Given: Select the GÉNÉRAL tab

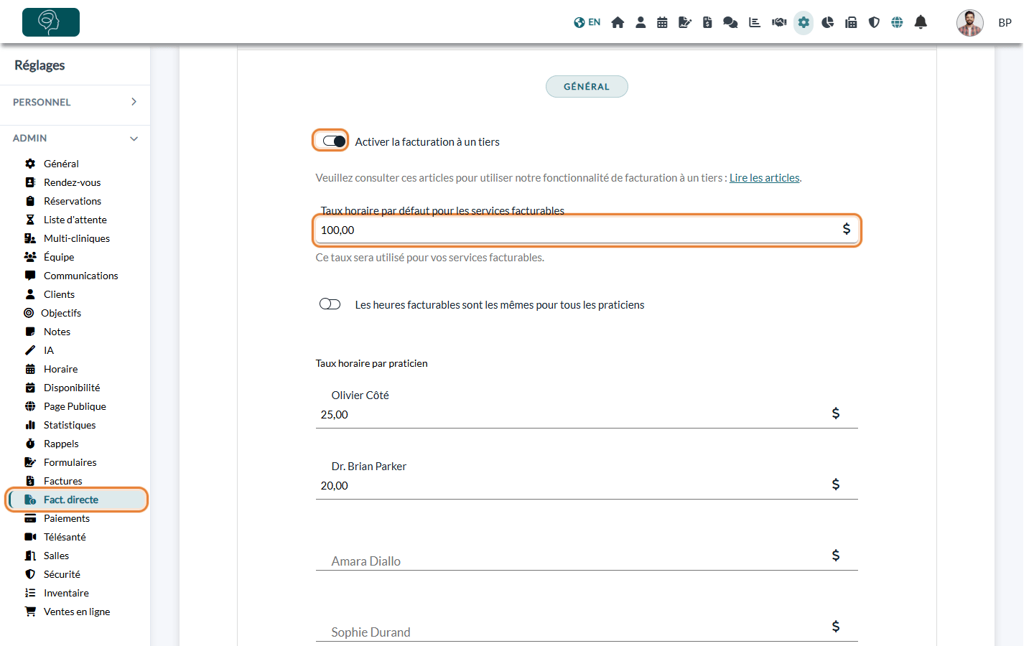Looking at the screenshot, I should 587,86.
